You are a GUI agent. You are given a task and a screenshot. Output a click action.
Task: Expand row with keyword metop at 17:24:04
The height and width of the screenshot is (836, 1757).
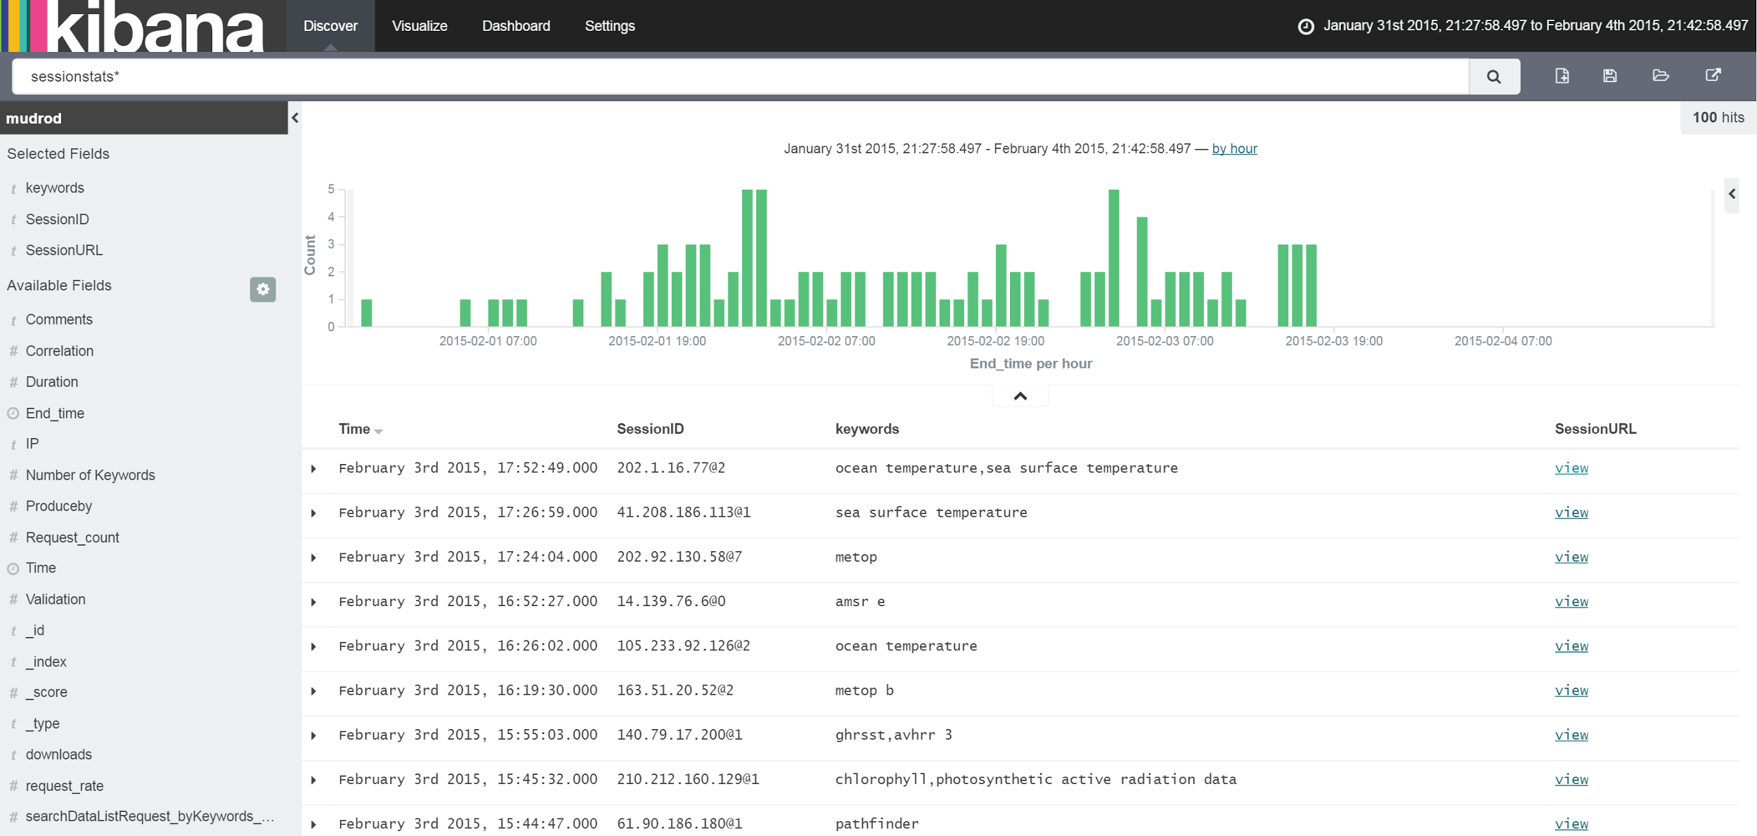(314, 558)
